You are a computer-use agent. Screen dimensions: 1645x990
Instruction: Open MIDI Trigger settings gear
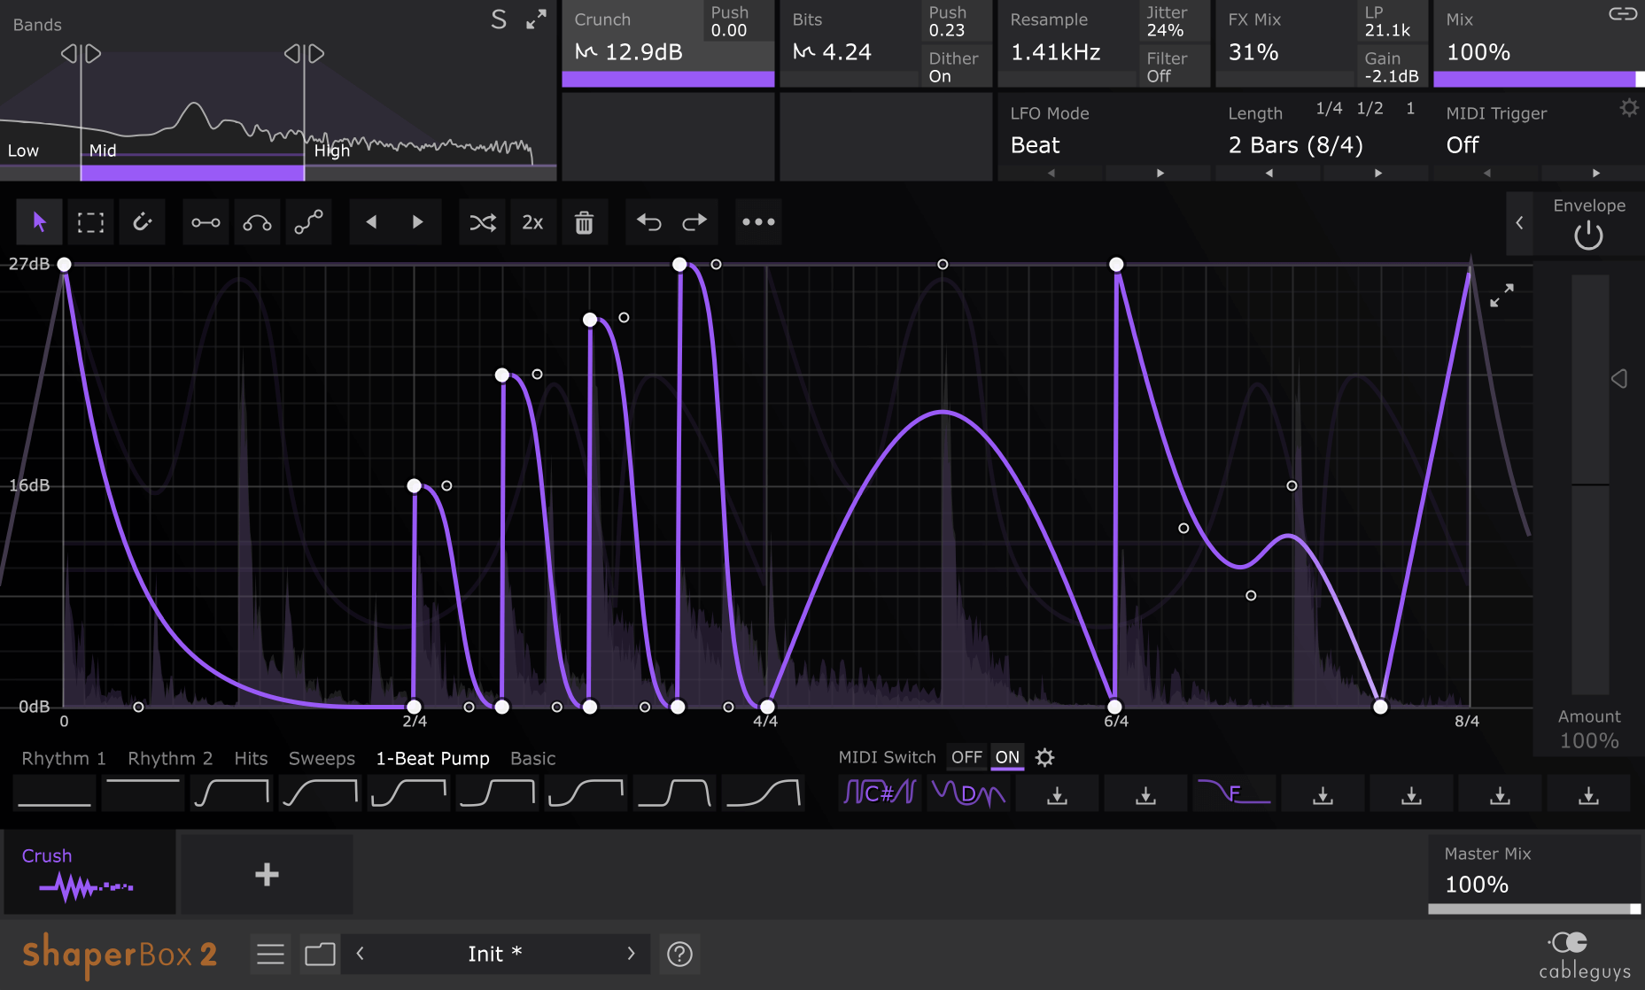[1629, 108]
